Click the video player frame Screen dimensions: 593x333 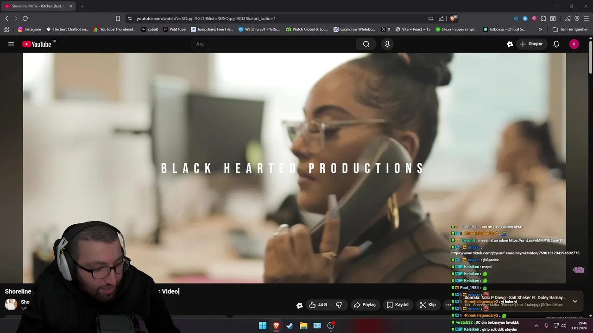point(294,168)
